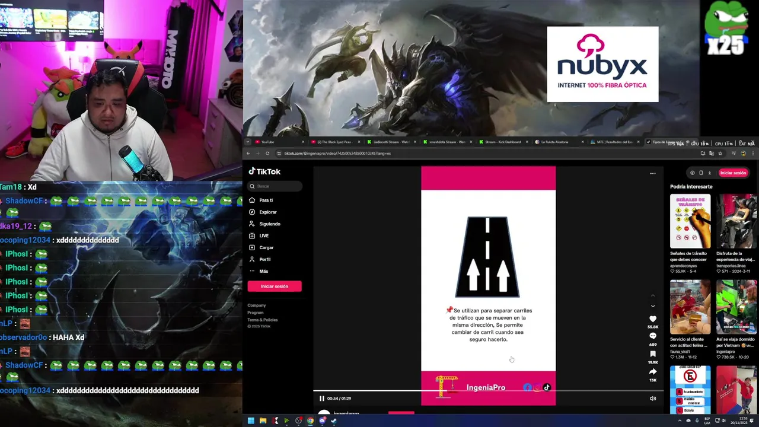Save the video with the bookmark icon
This screenshot has height=427, width=759.
coord(653,354)
